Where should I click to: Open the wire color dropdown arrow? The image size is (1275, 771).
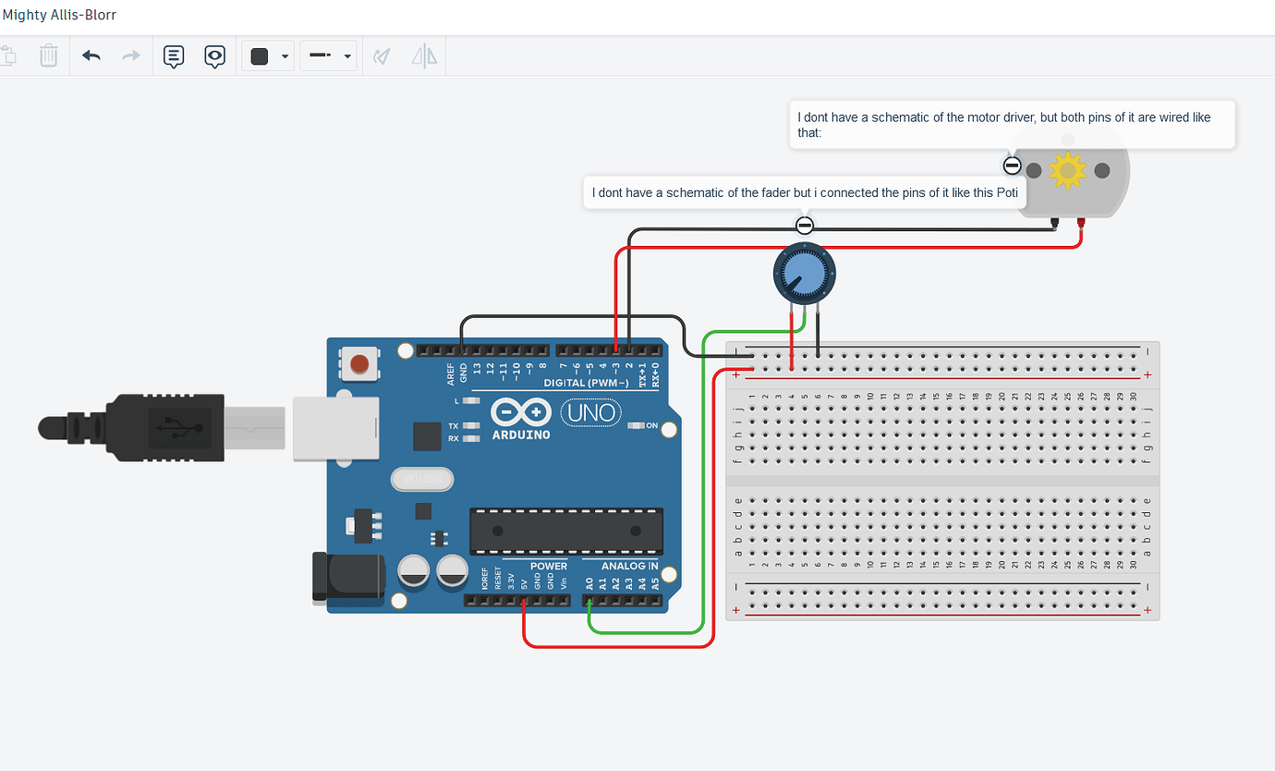point(285,56)
